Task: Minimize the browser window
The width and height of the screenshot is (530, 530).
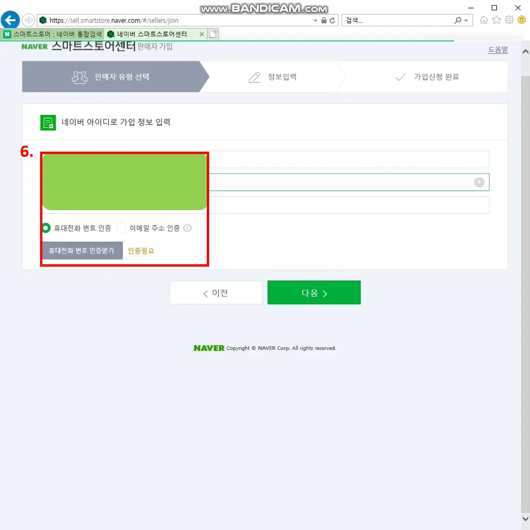Action: 471,8
